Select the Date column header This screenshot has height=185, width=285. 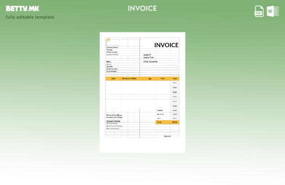(x=114, y=79)
